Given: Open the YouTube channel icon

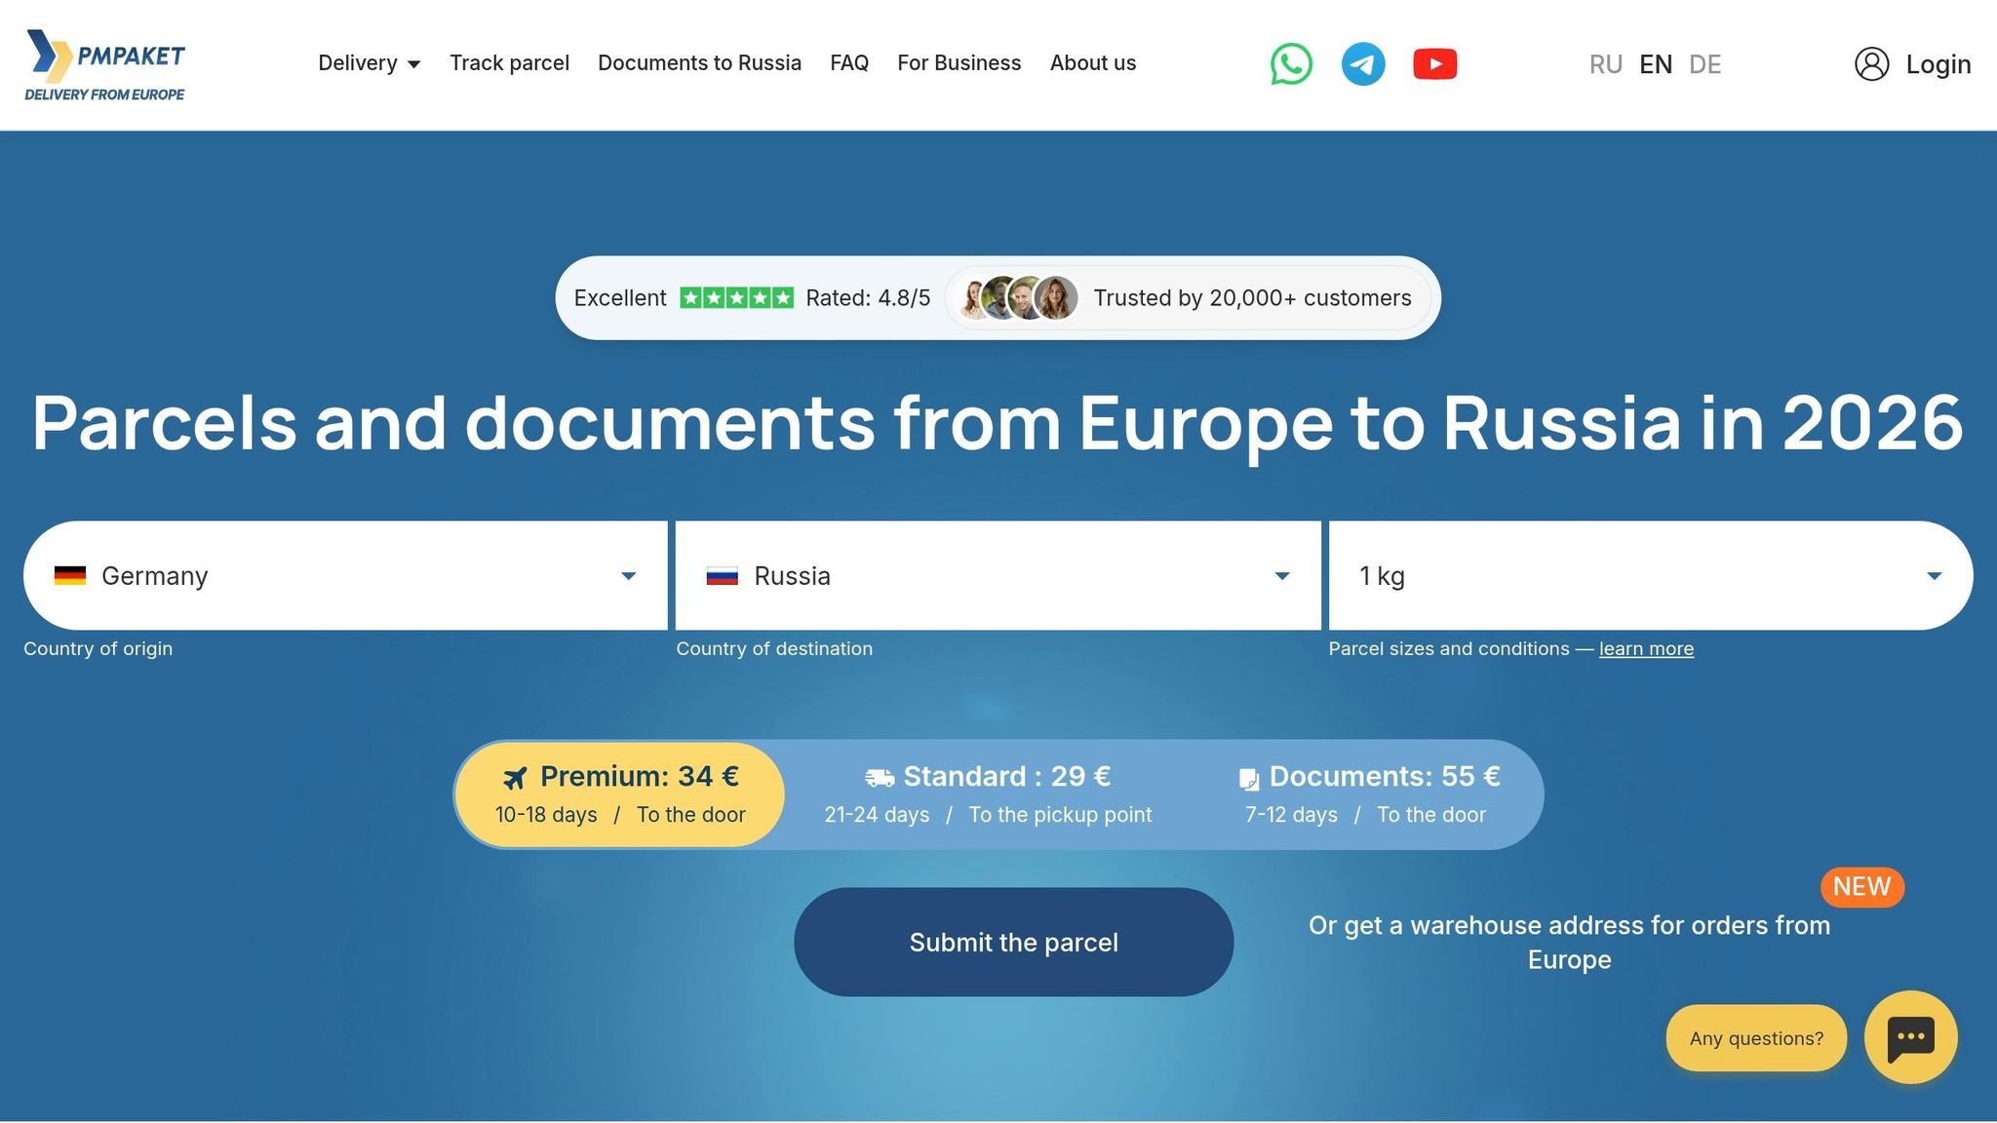Looking at the screenshot, I should pyautogui.click(x=1435, y=64).
